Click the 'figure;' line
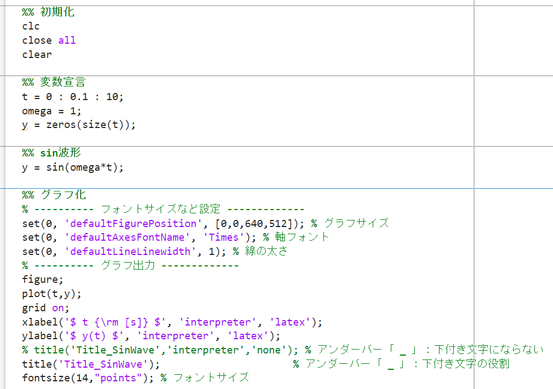Viewport: 553px width, 389px height. coord(43,280)
